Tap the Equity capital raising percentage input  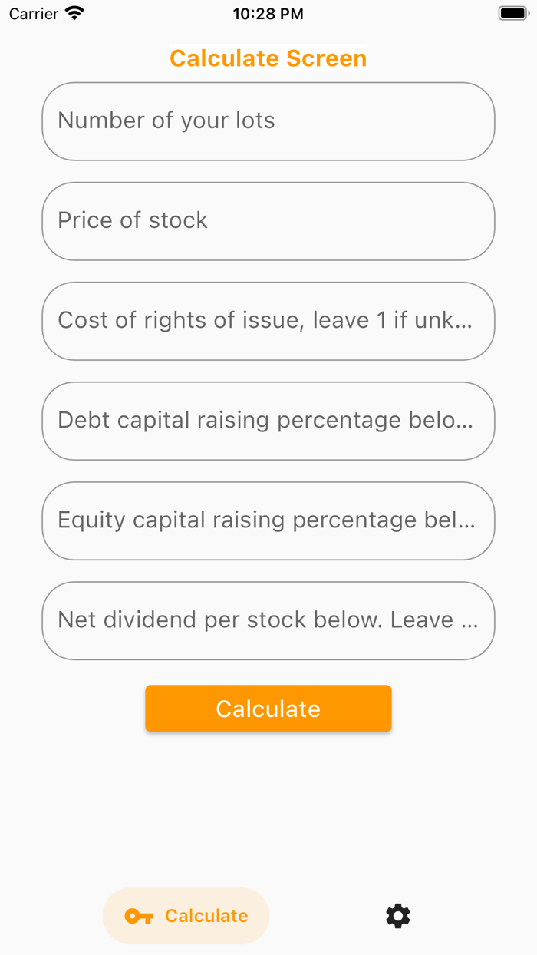coord(268,520)
